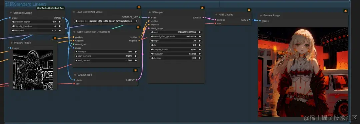Click right arrow of scheduler for next option
This screenshot has width=360, height=124.
(x=200, y=54)
